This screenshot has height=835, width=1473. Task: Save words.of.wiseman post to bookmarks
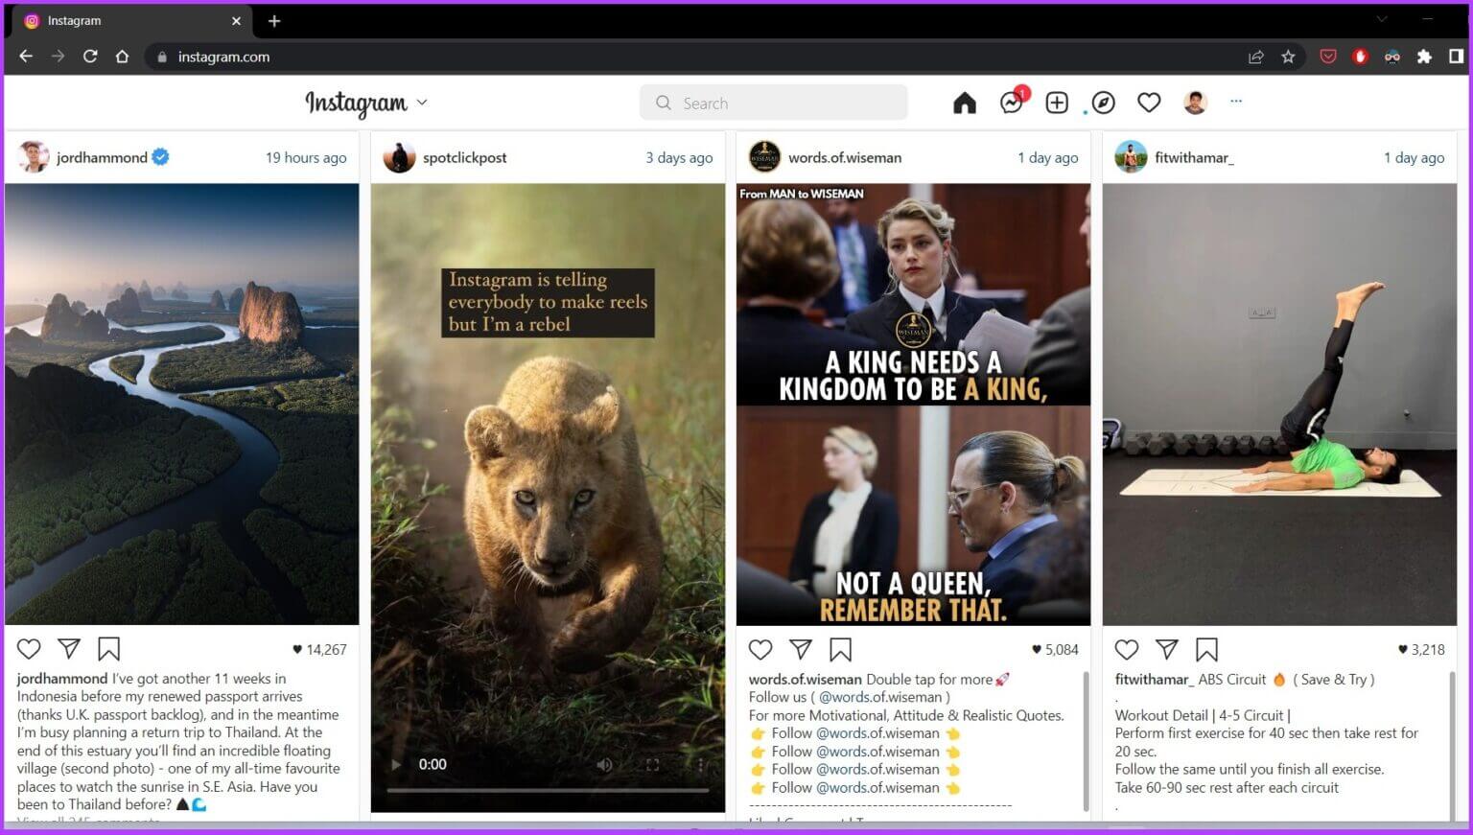click(840, 649)
